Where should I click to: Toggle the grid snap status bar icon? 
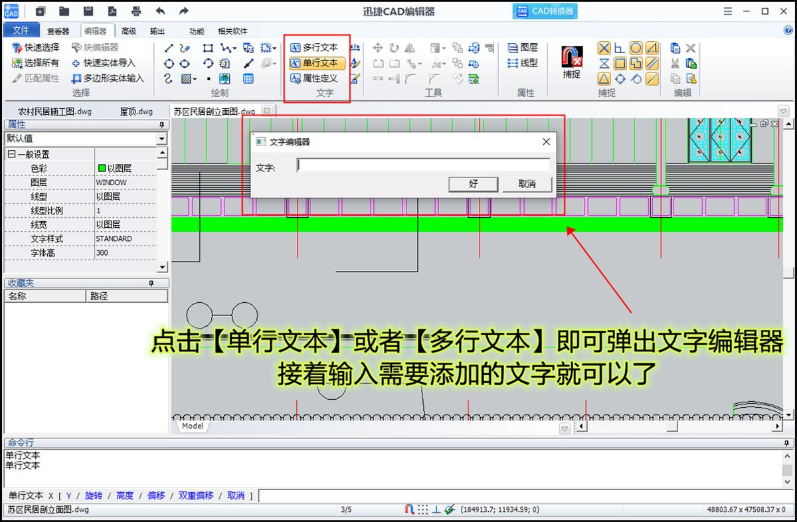click(x=423, y=510)
